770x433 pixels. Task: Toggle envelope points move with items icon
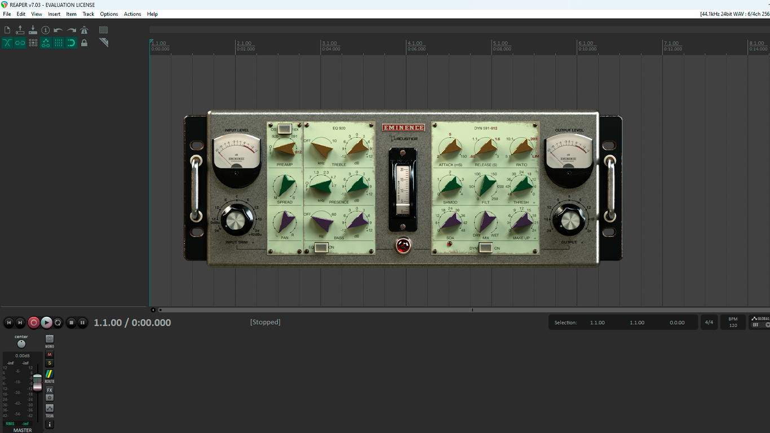click(x=46, y=43)
